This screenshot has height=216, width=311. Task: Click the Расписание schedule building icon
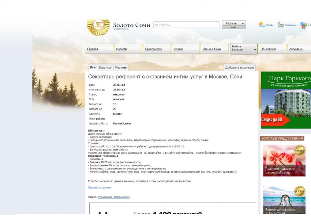click(281, 24)
